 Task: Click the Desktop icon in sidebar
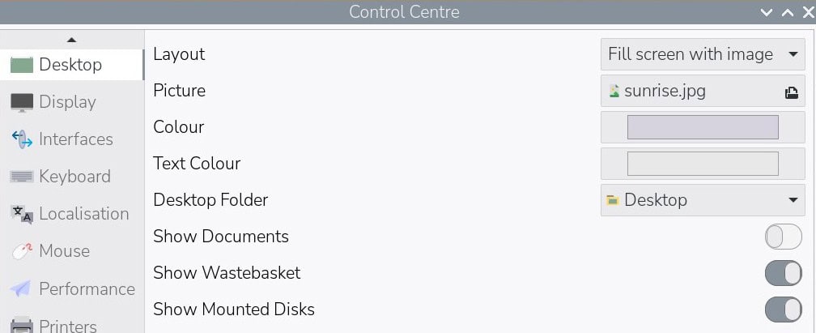click(x=21, y=65)
